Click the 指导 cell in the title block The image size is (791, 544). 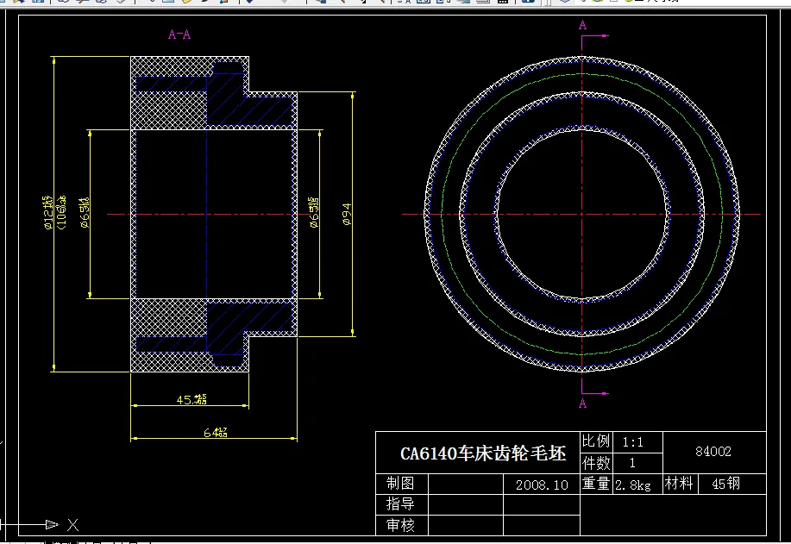(400, 503)
